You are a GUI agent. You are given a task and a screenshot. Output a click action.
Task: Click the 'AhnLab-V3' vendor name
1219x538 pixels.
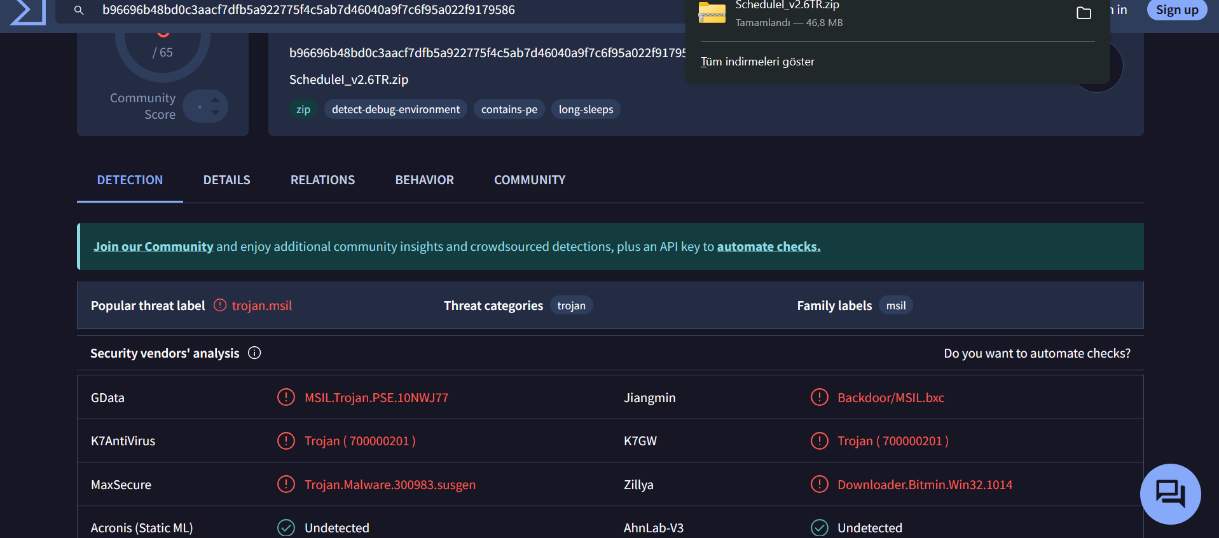click(x=654, y=528)
